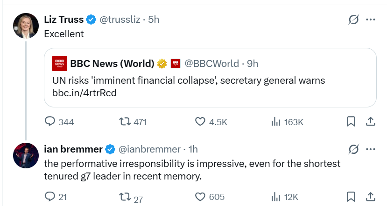Click ian bremmer's profile avatar

[x=26, y=155]
